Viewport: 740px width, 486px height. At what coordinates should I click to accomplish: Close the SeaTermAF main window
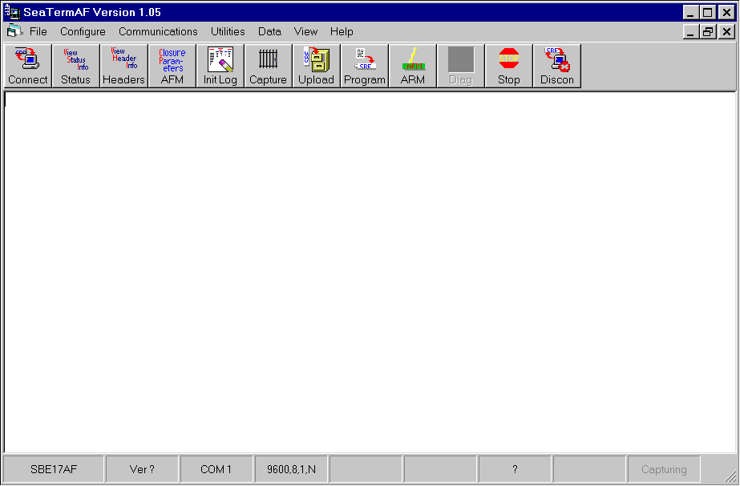click(727, 12)
